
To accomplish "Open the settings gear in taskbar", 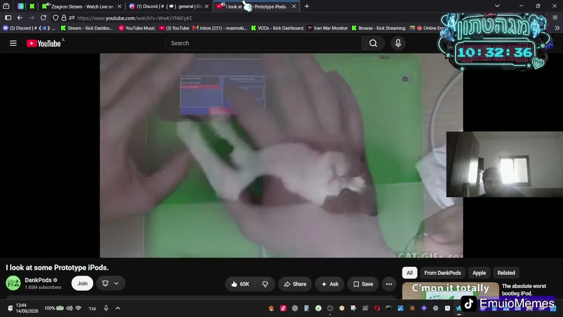I will coord(435,308).
